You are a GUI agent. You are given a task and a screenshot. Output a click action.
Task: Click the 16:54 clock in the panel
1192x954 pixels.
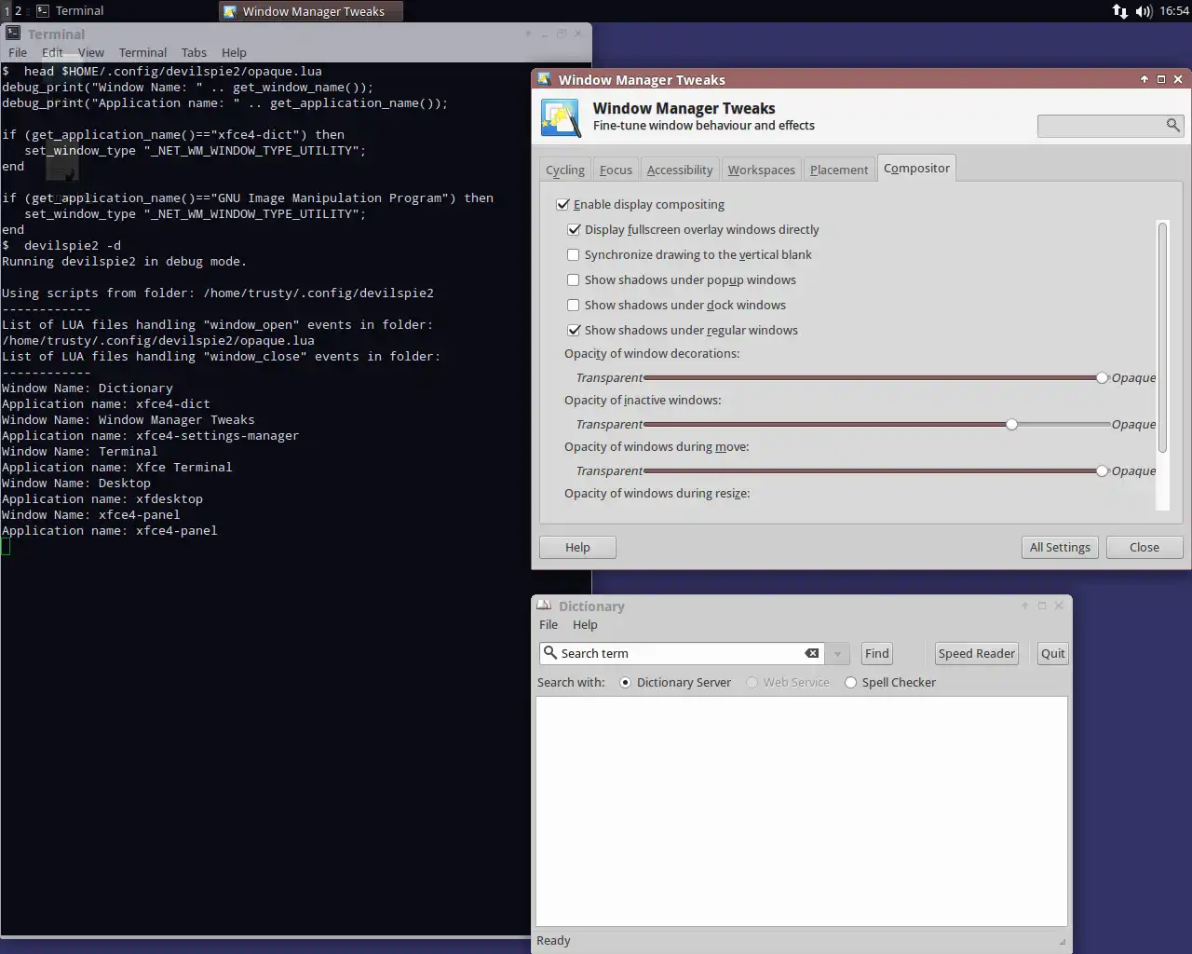click(1174, 11)
